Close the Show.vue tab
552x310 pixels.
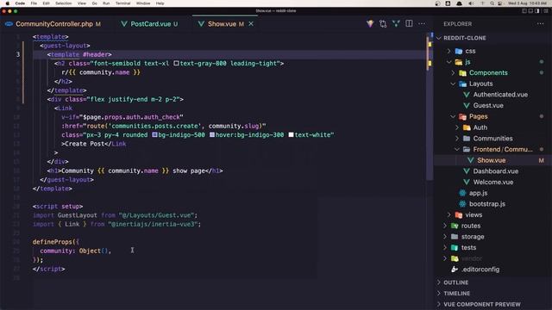coord(251,24)
